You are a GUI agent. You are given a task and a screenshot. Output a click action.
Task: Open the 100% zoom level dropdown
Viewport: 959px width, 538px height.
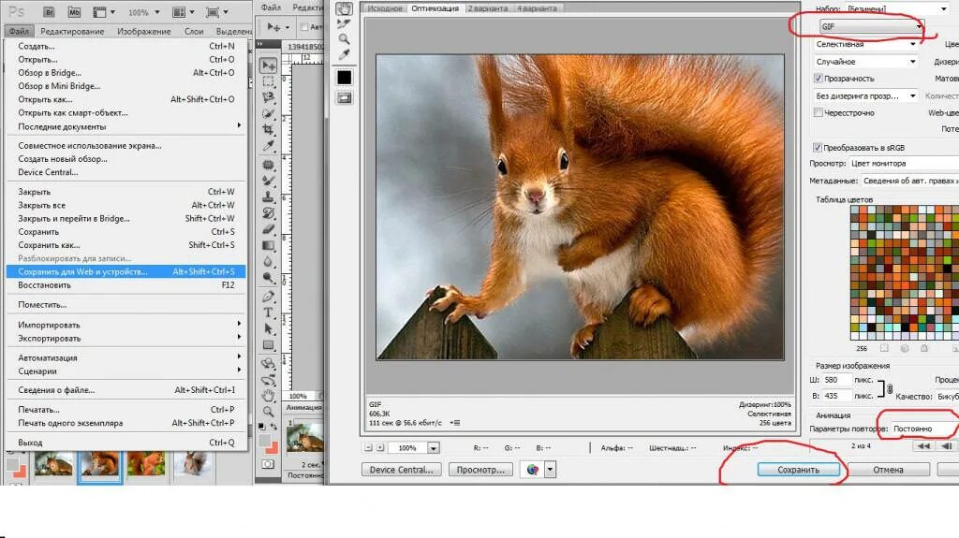coord(433,448)
